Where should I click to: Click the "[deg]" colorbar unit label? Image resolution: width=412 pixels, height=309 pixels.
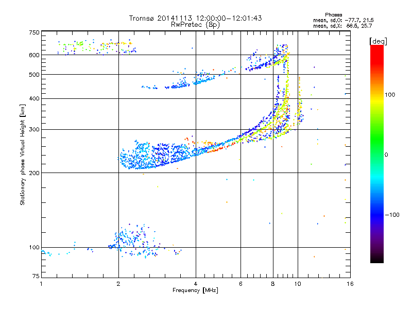coord(378,41)
